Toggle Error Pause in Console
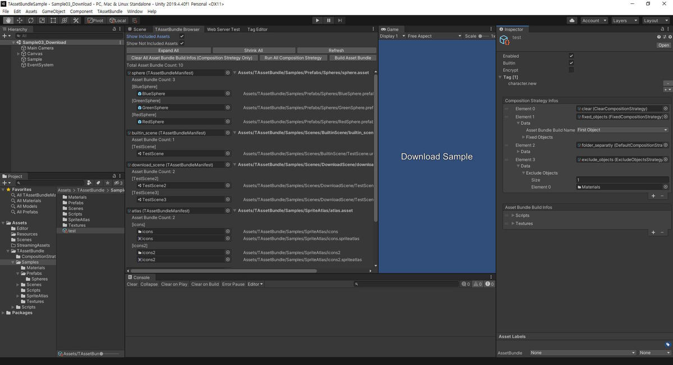The height and width of the screenshot is (365, 673). click(x=233, y=284)
